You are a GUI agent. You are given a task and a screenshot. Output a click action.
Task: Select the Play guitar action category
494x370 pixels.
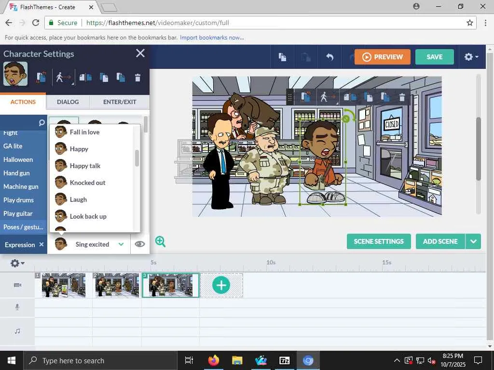tap(18, 213)
